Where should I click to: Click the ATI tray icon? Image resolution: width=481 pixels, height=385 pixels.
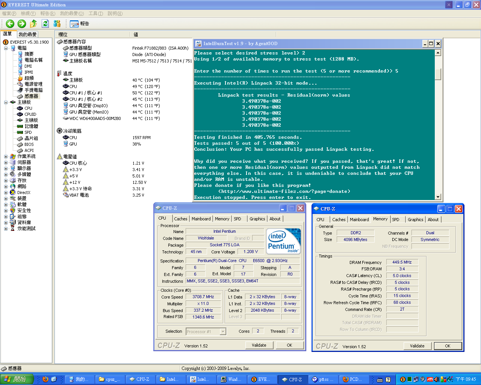click(x=430, y=379)
